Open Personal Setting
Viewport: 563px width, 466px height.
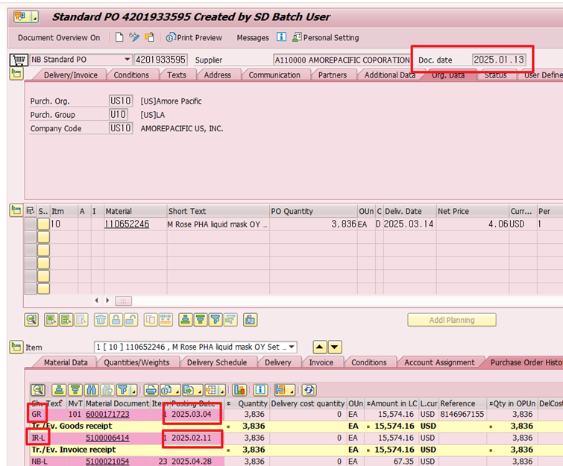click(326, 37)
